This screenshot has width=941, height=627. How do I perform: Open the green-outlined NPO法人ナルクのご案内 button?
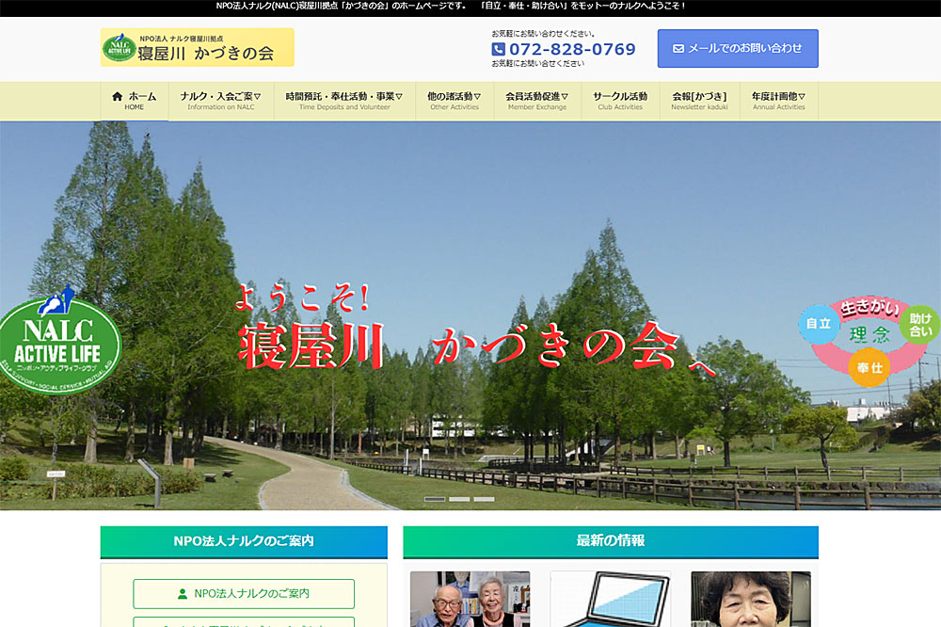[x=244, y=594]
